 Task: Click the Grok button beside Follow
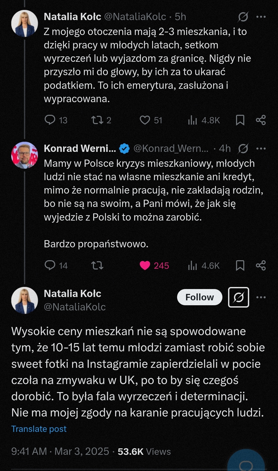point(239,297)
